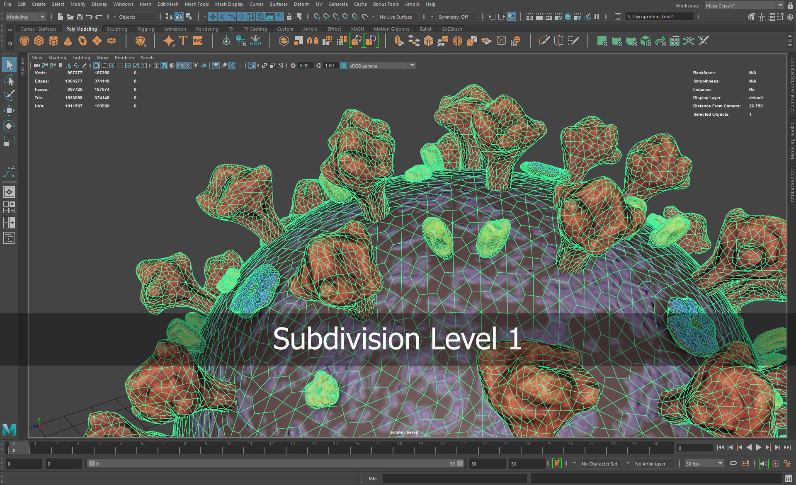Toggle audio mute on the range slider
Image resolution: width=796 pixels, height=485 pixels.
[x=763, y=463]
